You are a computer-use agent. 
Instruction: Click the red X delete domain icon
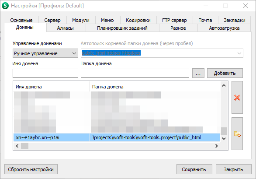coord(237,98)
